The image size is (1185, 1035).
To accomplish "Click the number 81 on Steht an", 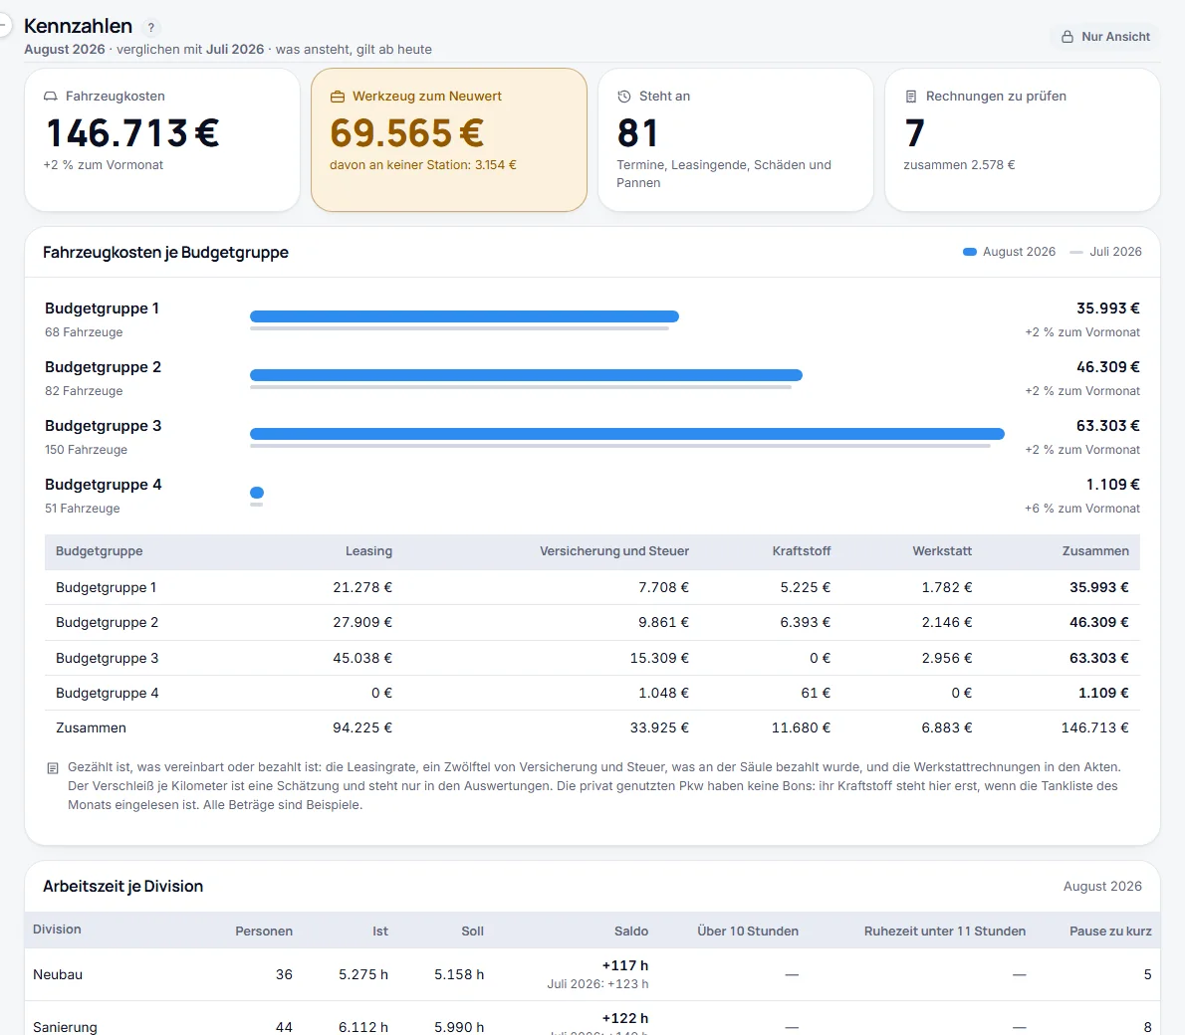I will (637, 133).
